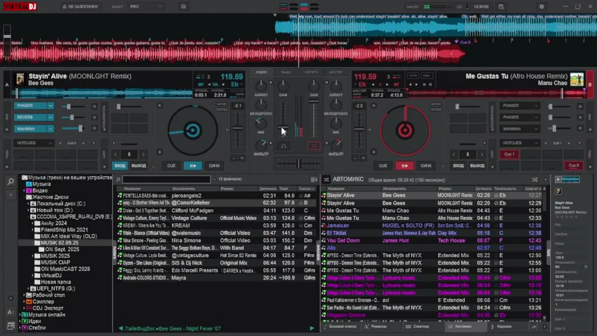The height and width of the screenshot is (336, 597).
Task: Click the clock settings icon after the time
Action: point(501,7)
